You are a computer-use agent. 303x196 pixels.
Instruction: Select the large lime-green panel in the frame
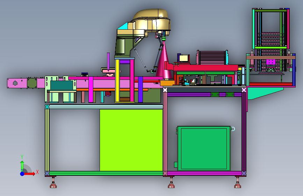(x=131, y=140)
